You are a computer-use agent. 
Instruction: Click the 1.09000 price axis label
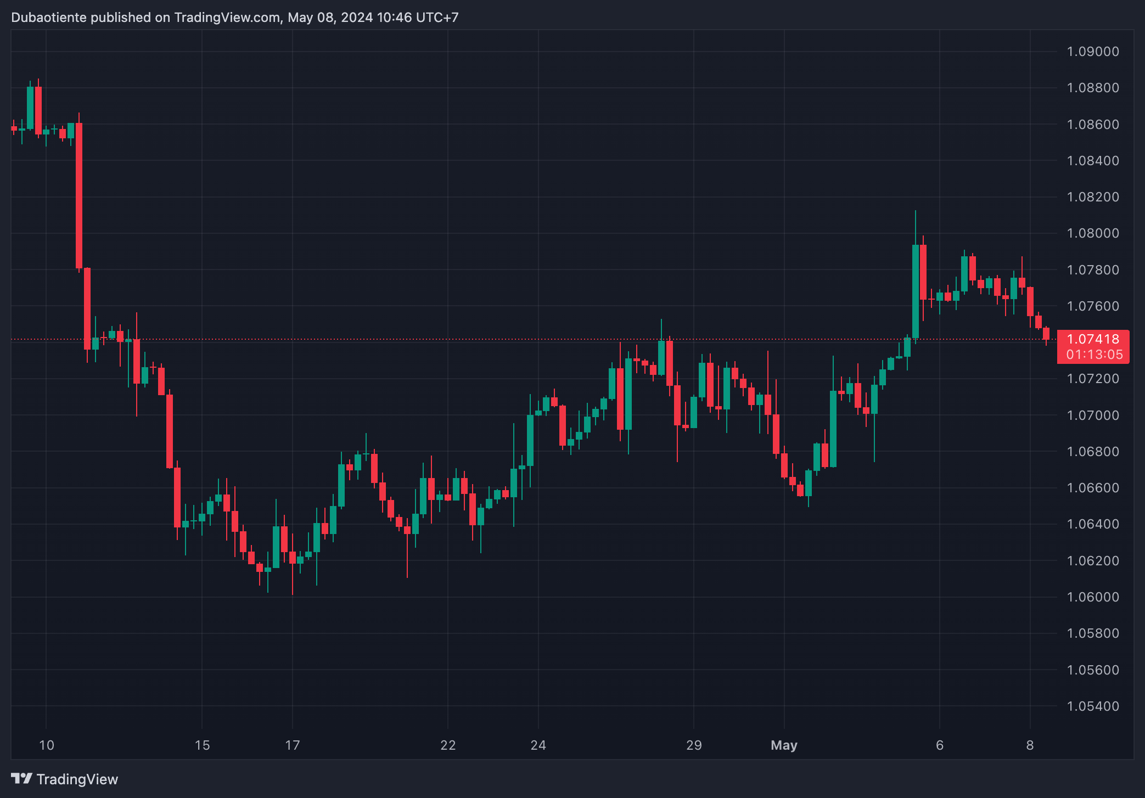point(1093,52)
